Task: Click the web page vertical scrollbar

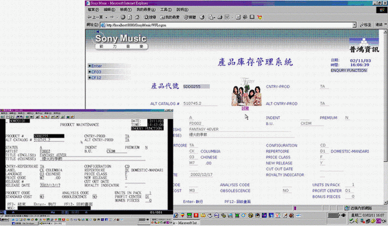Action: 385,117
